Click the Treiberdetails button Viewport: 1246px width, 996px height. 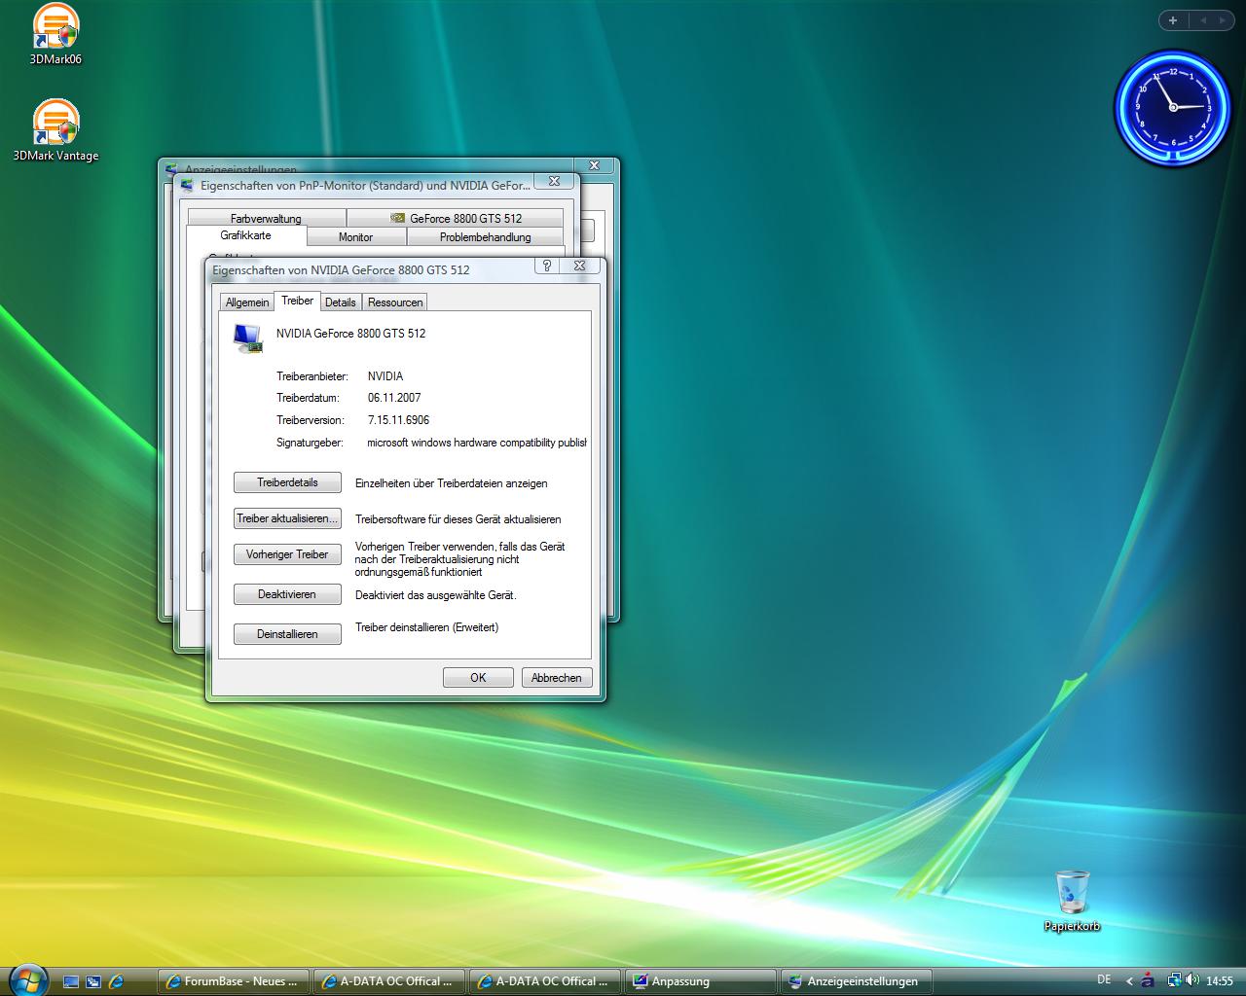(287, 482)
